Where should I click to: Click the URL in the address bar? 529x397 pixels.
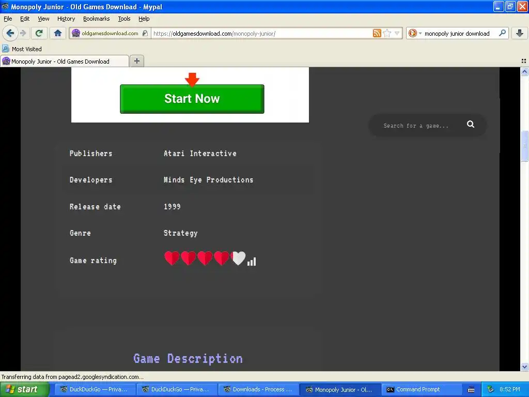214,34
